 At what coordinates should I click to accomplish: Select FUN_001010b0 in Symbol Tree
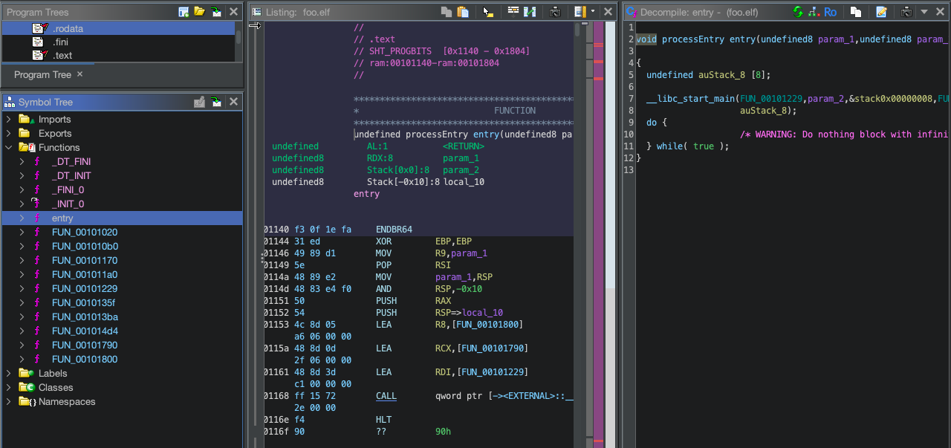tap(85, 246)
